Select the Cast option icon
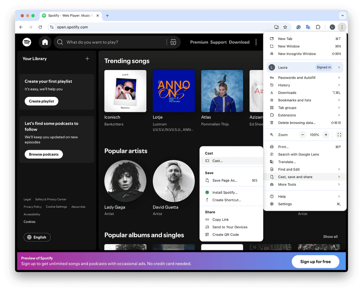Image resolution: width=363 pixels, height=292 pixels. [x=208, y=161]
